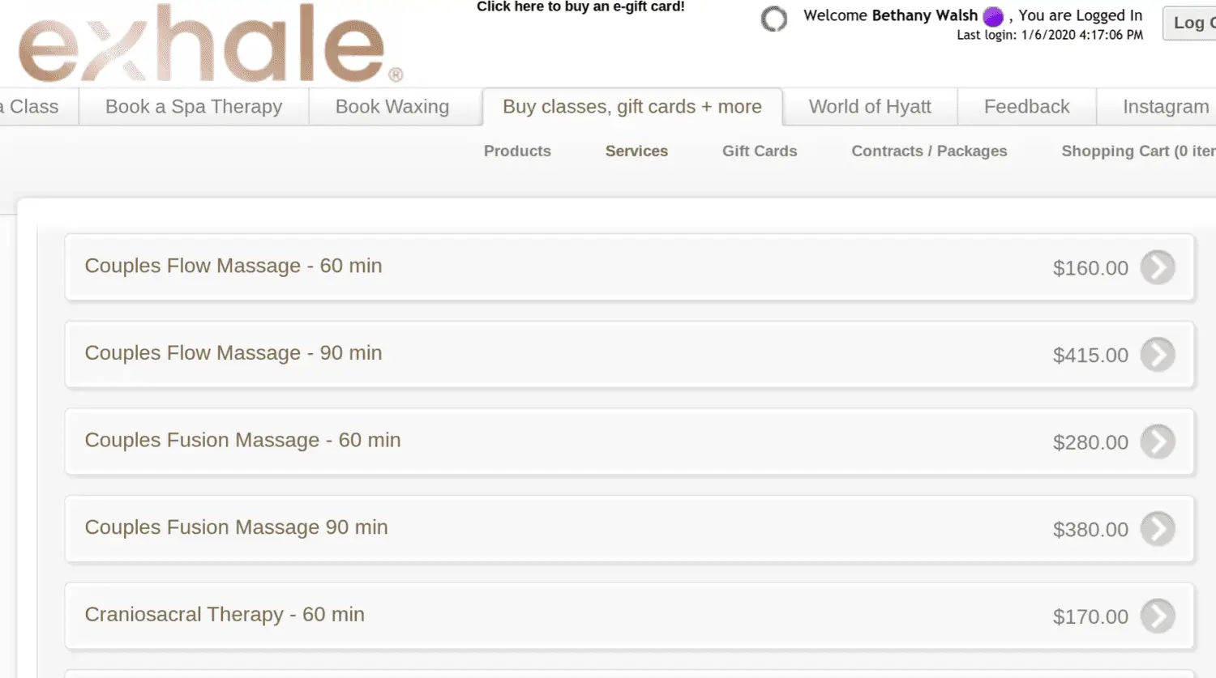Click arrow icon for Couples Fusion Massage 90 min
The height and width of the screenshot is (678, 1216).
coord(1157,529)
